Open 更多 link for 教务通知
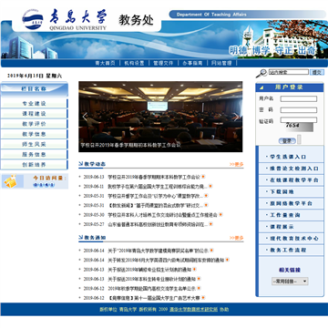This screenshot has height=328, width=328. (x=237, y=238)
